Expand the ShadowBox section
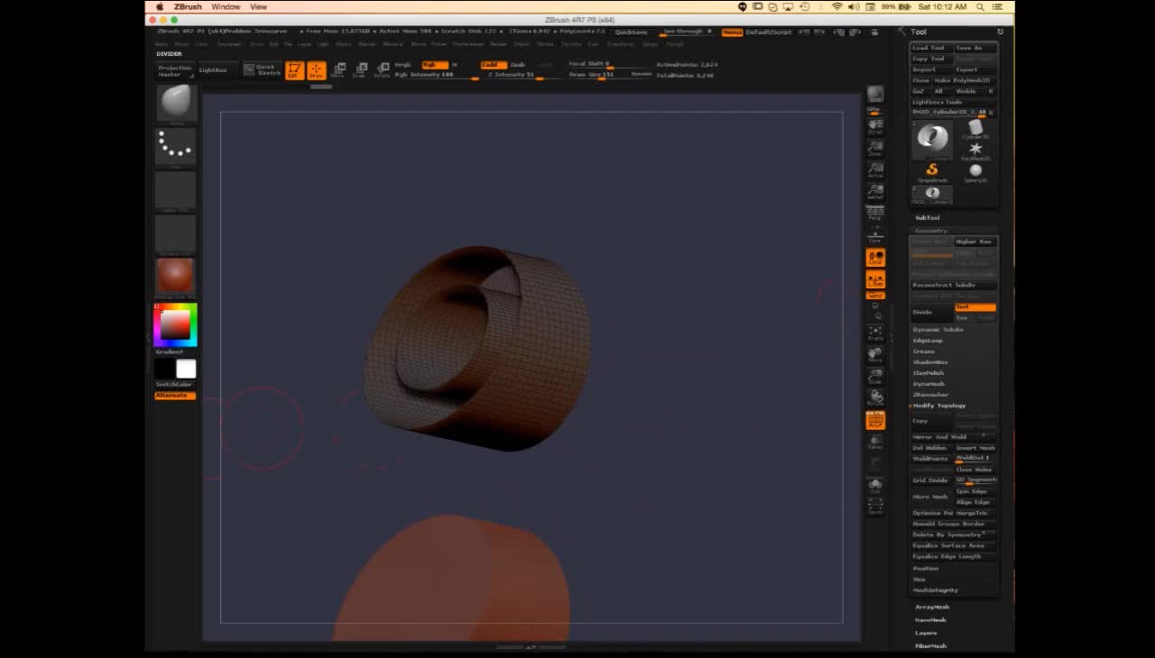The height and width of the screenshot is (658, 1155). tap(930, 362)
